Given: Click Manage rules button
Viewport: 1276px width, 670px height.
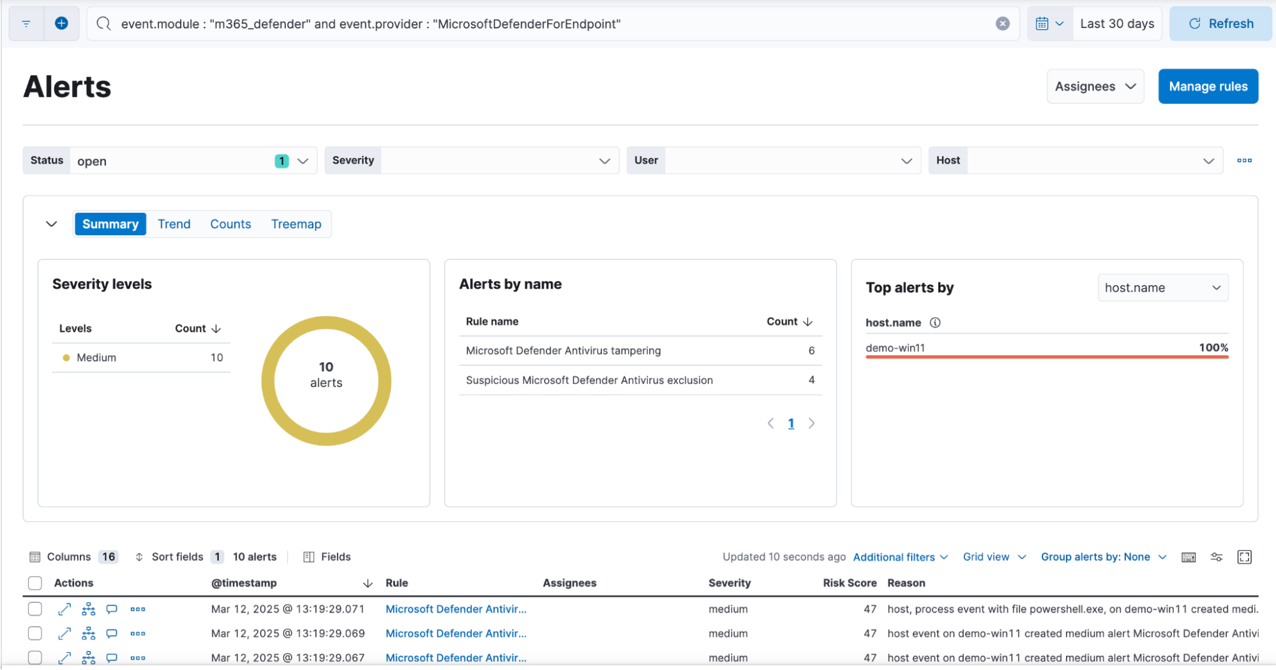Looking at the screenshot, I should click(1208, 86).
